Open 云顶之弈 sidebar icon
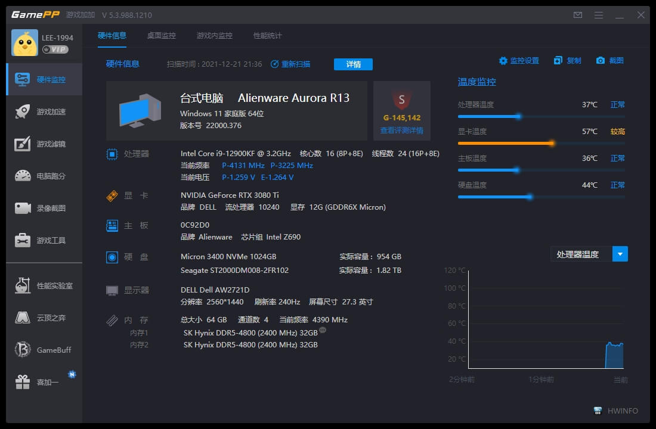This screenshot has width=656, height=429. [x=22, y=318]
